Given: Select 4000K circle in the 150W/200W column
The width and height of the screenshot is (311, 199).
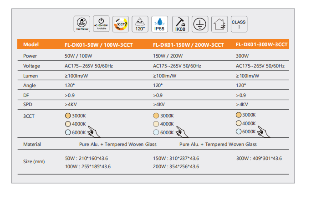Looking at the screenshot, I should [156, 124].
